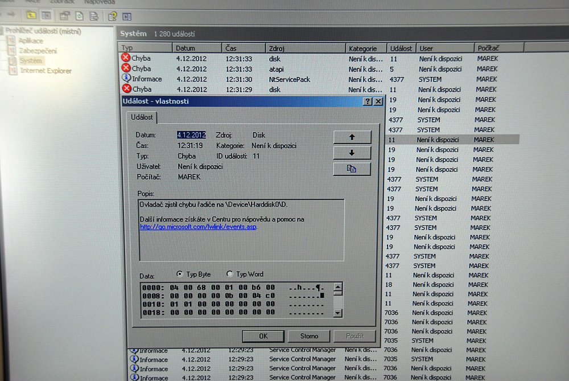The width and height of the screenshot is (569, 381).
Task: Go to previous event with up arrow button
Action: click(x=352, y=137)
